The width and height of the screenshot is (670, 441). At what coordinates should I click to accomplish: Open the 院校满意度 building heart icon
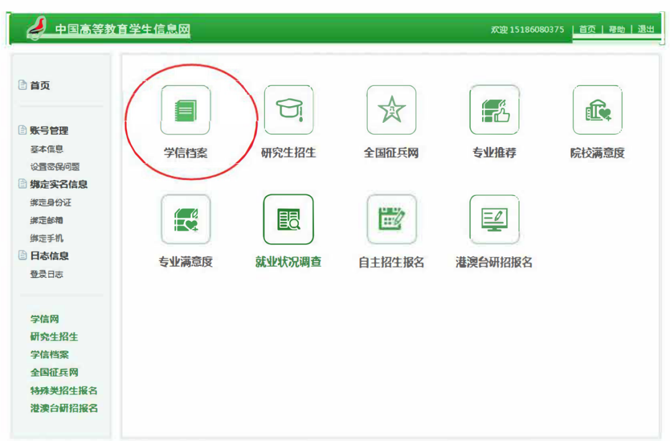[x=597, y=110]
